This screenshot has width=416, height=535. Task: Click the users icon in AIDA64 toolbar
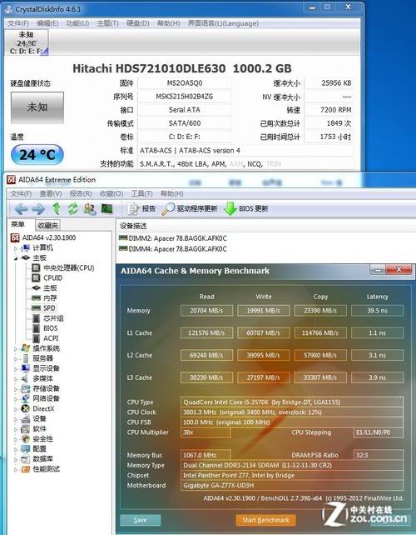coord(90,209)
